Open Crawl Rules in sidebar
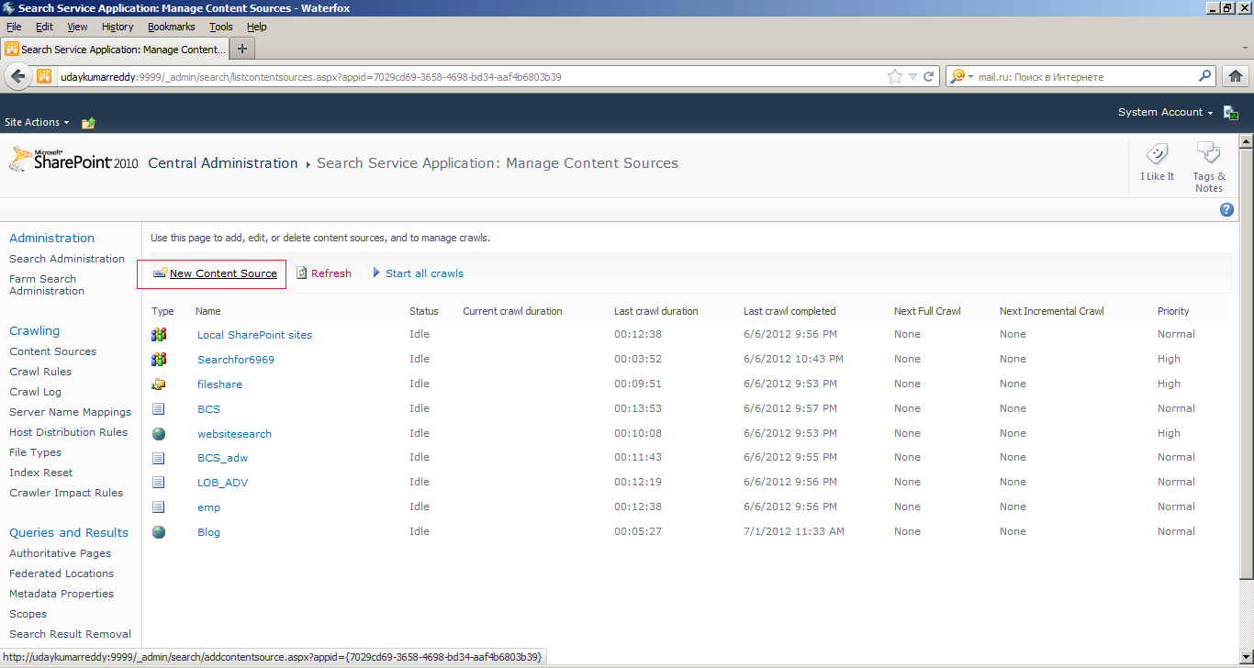The image size is (1254, 668). tap(40, 372)
